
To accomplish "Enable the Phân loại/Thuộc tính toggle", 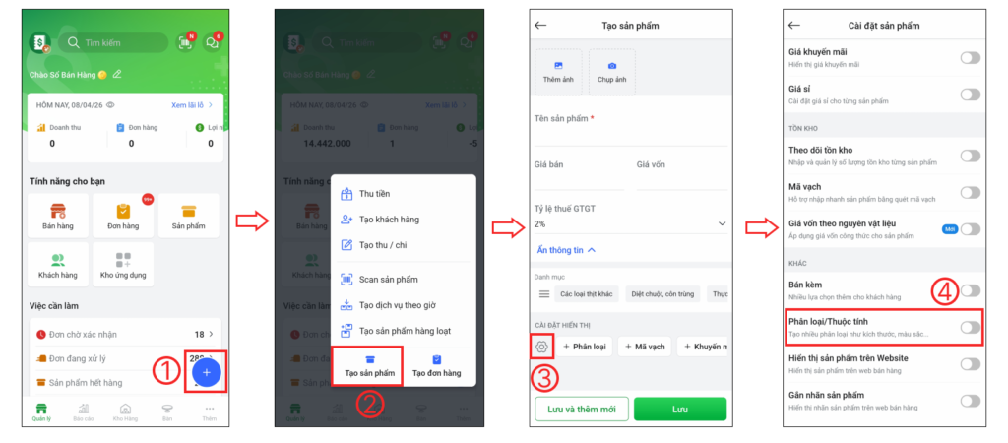I will pyautogui.click(x=970, y=327).
